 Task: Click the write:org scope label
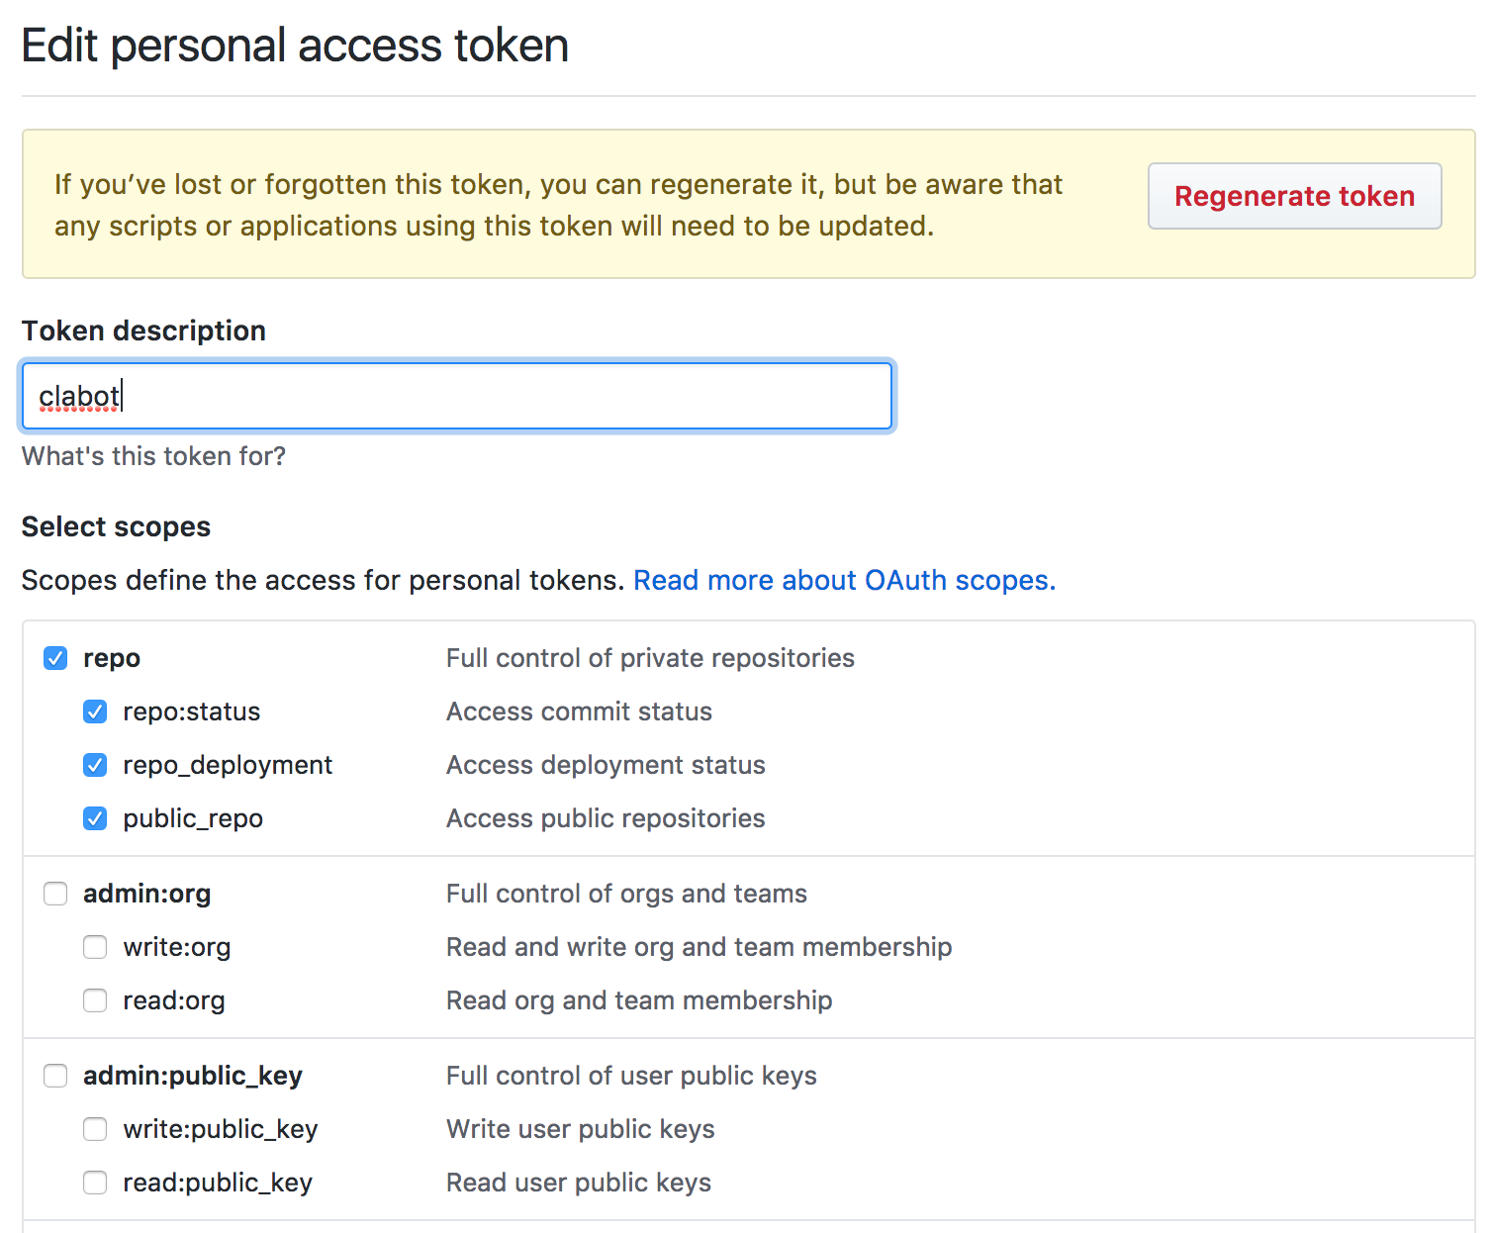176,947
